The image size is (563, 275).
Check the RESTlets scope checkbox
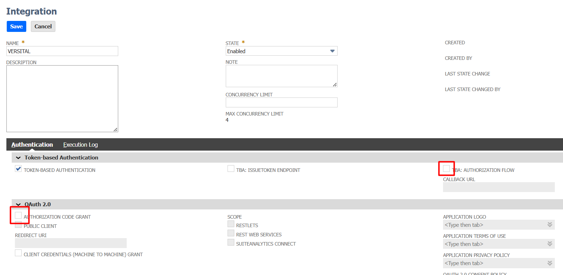point(231,224)
